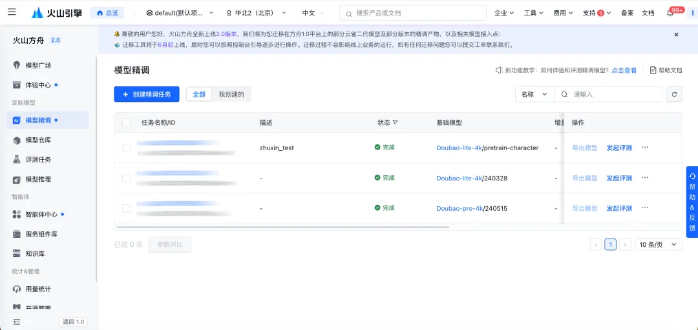Viewport: 698px width, 330px height.
Task: Click the status column filter icon
Action: (395, 122)
